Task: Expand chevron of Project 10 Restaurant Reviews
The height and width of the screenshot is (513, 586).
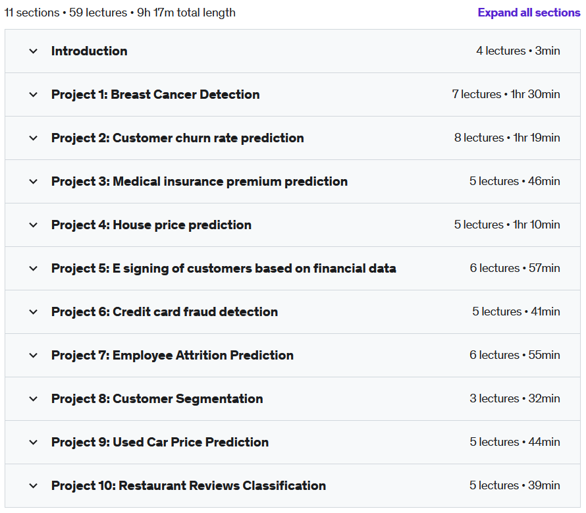Action: point(34,486)
